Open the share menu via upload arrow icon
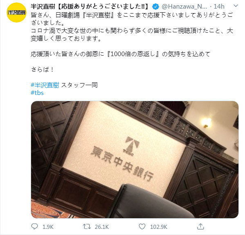The height and width of the screenshot is (235, 245). coord(200,226)
